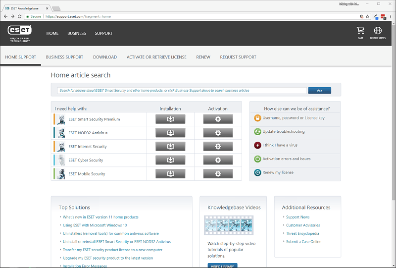Open What's new in ESET version 11 link

100,217
